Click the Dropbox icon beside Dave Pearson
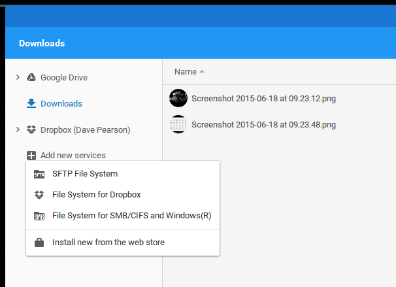Screen dimensions: 396x287 pyautogui.click(x=31, y=129)
